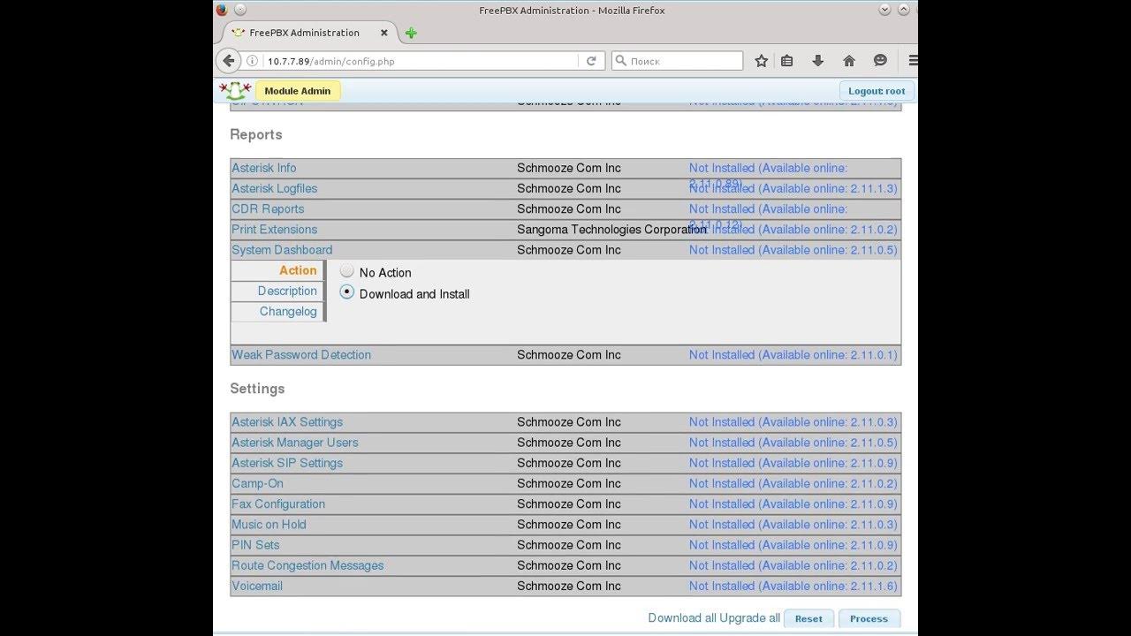This screenshot has width=1131, height=636.
Task: Reload the page with the refresh icon
Action: point(591,61)
